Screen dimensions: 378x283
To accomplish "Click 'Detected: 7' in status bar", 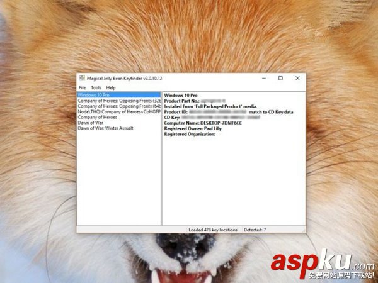I will (x=255, y=230).
